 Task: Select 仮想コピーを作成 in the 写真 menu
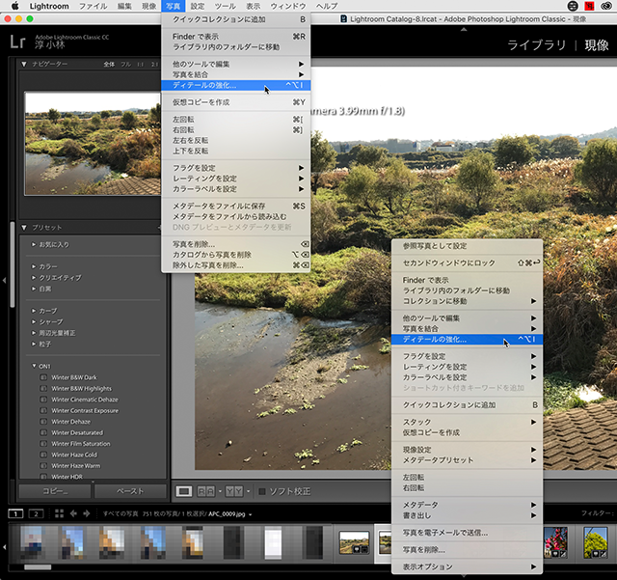tap(235, 102)
